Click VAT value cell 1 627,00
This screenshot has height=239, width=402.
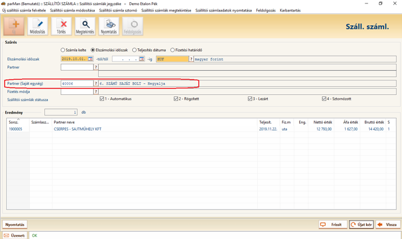[x=351, y=129]
